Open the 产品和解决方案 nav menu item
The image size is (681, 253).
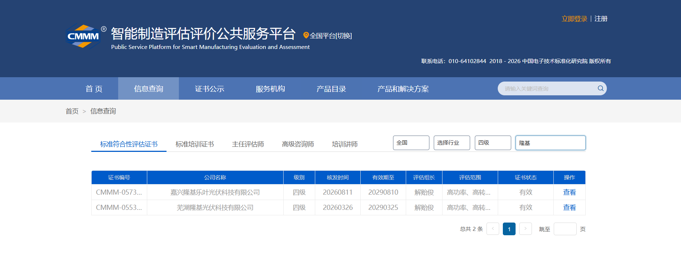[x=403, y=89]
